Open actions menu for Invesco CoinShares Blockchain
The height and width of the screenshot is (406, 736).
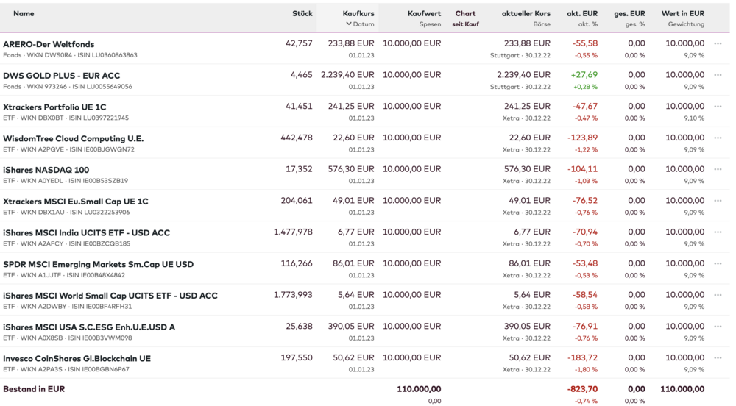[718, 358]
